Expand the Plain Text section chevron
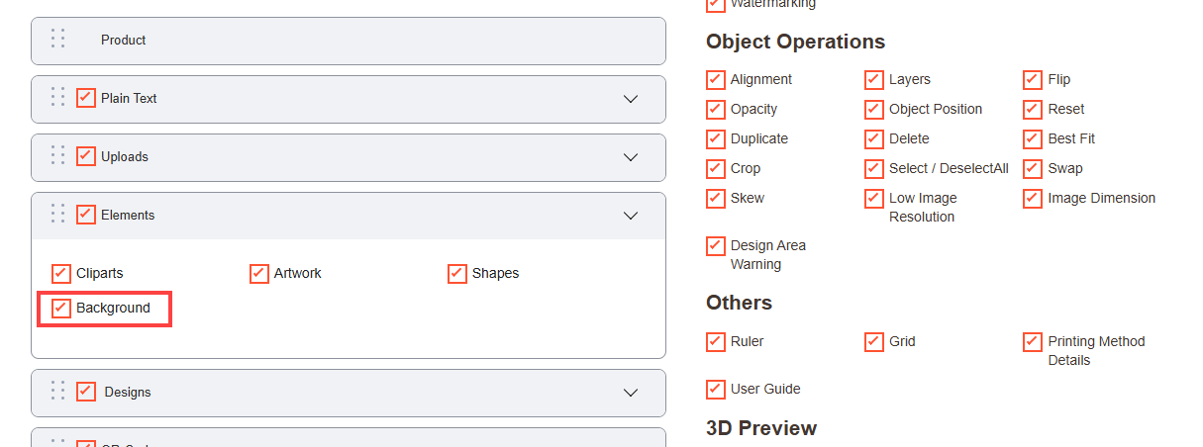This screenshot has height=447, width=1203. [x=631, y=99]
